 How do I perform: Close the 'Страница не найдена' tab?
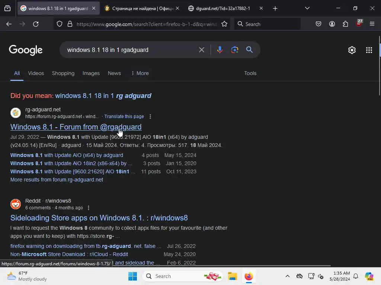coord(177,9)
